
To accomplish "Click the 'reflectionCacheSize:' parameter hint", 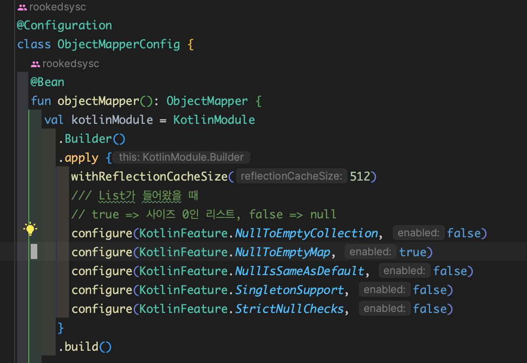I will (291, 176).
